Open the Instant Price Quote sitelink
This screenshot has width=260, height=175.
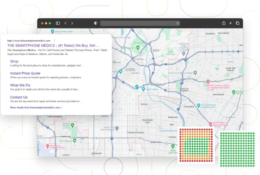[25, 73]
